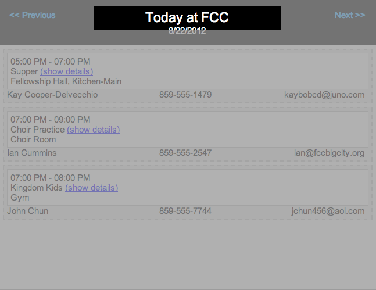The image size is (376, 290).
Task: Select the phone number 859-555-7744
Action: pos(185,211)
